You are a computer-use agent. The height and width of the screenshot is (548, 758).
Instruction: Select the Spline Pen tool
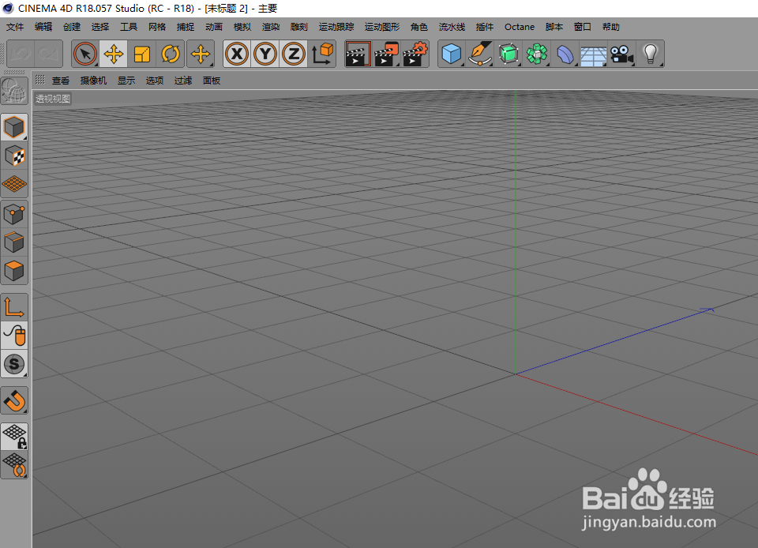(479, 54)
